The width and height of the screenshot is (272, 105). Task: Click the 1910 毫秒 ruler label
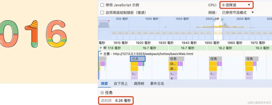[121, 43]
